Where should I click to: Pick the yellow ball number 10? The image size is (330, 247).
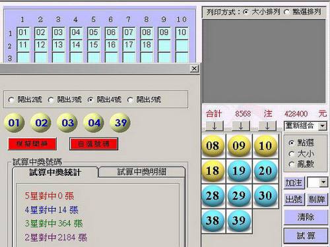(x=265, y=146)
